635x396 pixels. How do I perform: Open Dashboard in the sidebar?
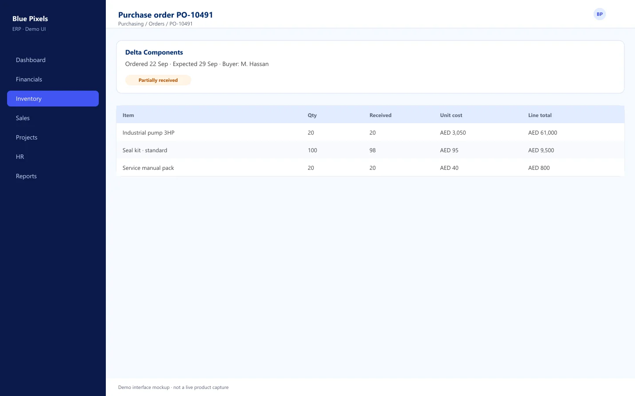53,60
